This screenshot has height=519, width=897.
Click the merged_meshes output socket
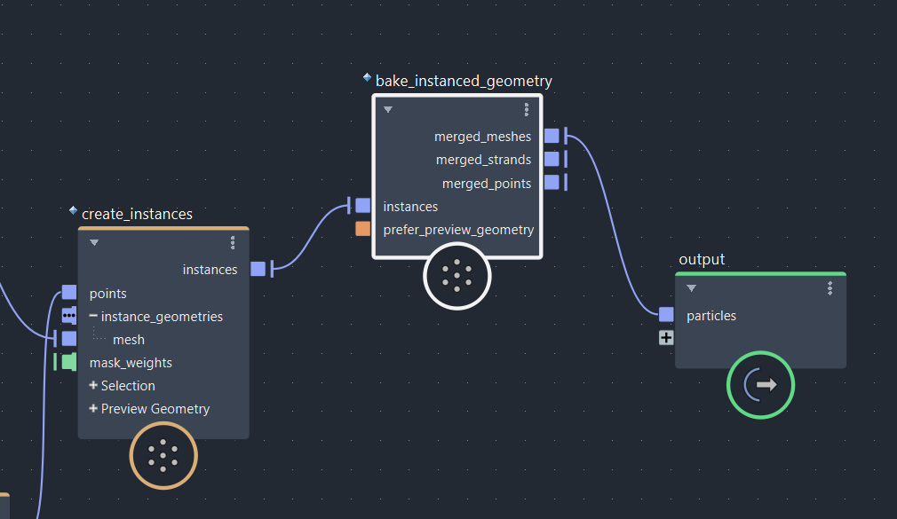[x=552, y=136]
